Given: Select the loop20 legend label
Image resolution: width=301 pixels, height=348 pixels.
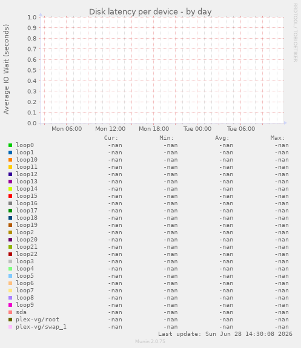Looking at the screenshot, I should coord(27,240).
